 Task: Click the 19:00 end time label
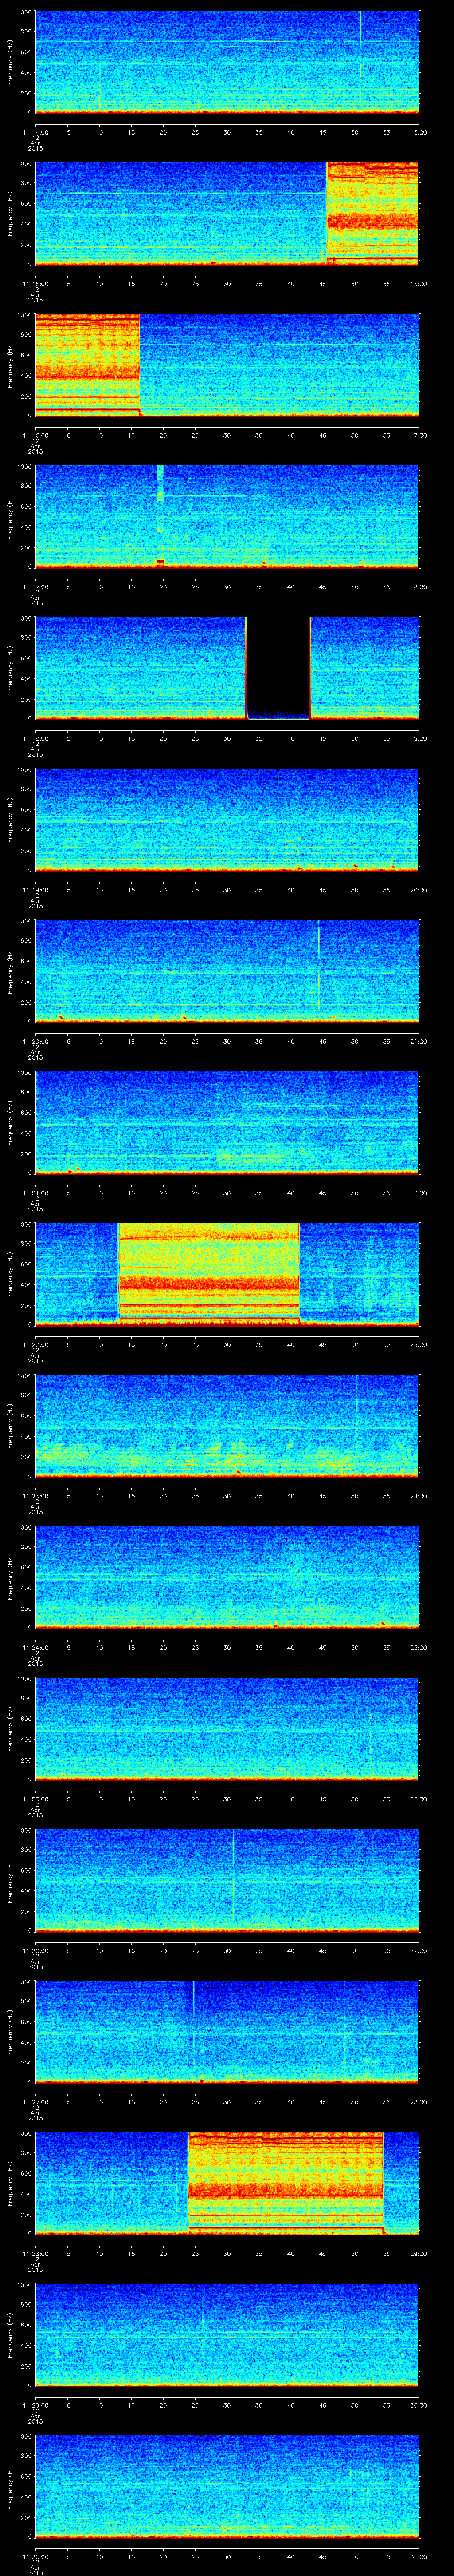[418, 739]
